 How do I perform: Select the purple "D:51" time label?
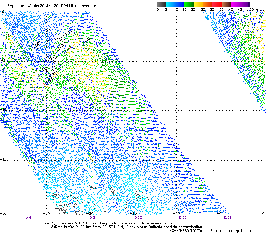pyautogui.click(x=93, y=218)
